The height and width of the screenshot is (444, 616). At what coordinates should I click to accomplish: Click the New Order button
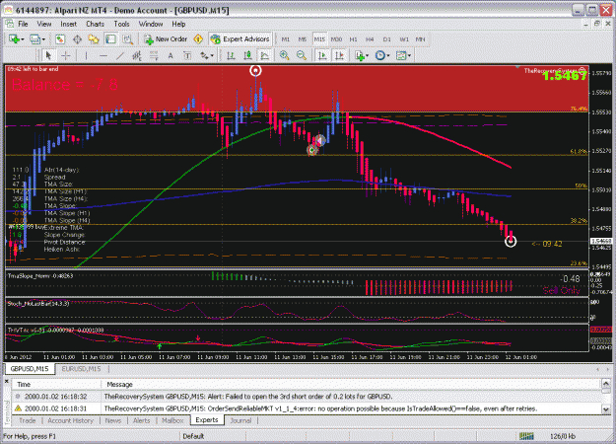(x=166, y=39)
